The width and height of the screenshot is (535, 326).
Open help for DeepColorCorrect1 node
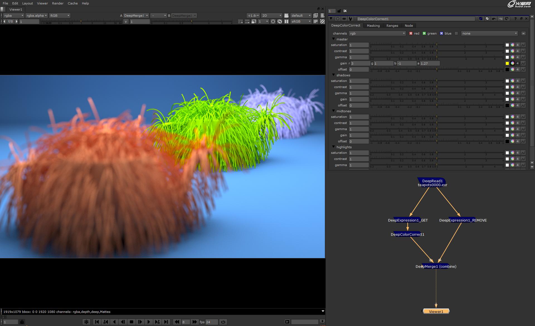coord(515,19)
